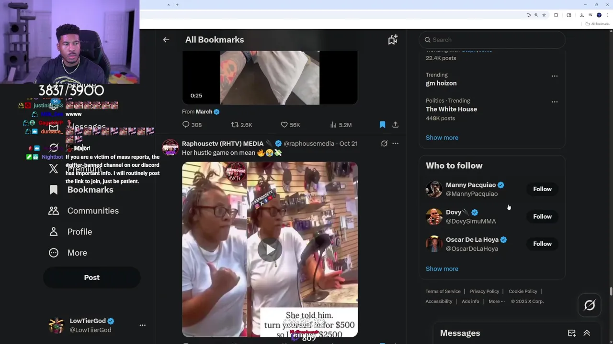The image size is (613, 344).
Task: Open Raphousetv profile avatar
Action: pos(170,148)
